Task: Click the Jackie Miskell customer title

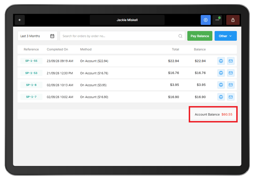Action: pos(127,20)
